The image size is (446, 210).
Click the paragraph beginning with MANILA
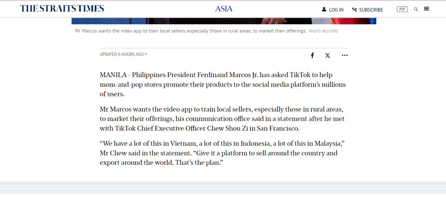pyautogui.click(x=223, y=84)
